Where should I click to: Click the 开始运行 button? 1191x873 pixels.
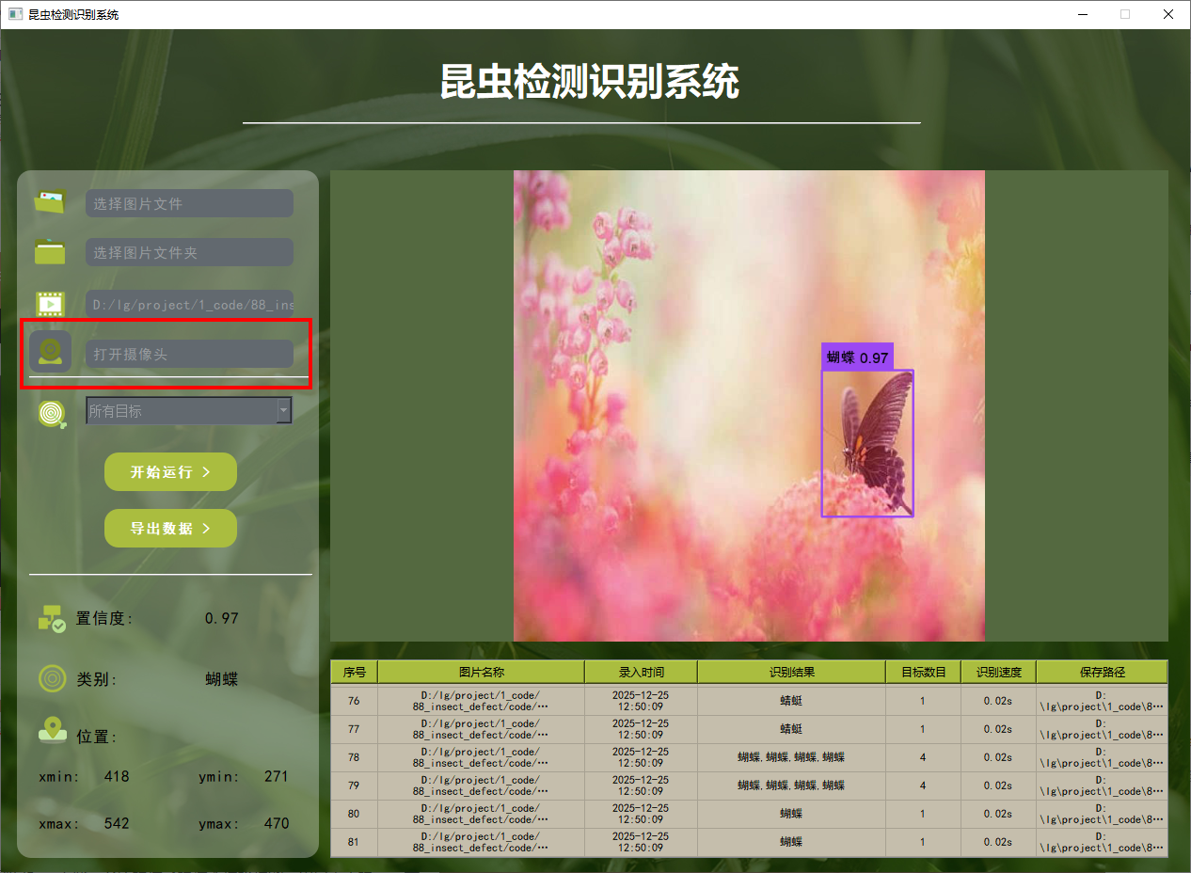[170, 471]
